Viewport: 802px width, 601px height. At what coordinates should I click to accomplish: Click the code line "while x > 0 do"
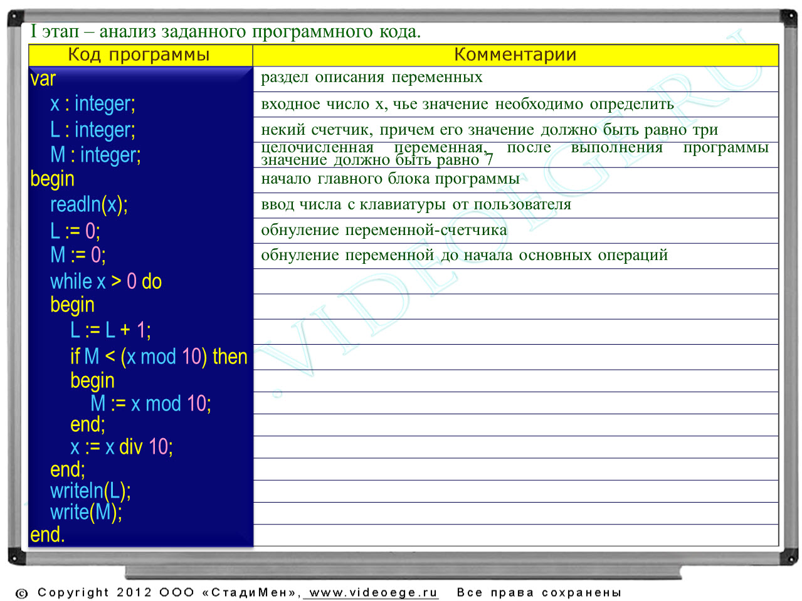coord(106,281)
